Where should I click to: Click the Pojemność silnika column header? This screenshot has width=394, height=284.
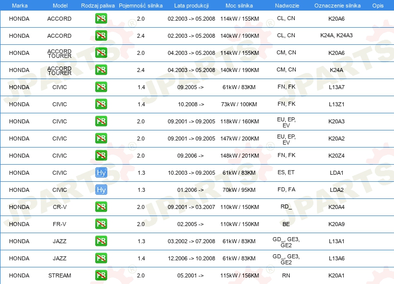click(141, 6)
